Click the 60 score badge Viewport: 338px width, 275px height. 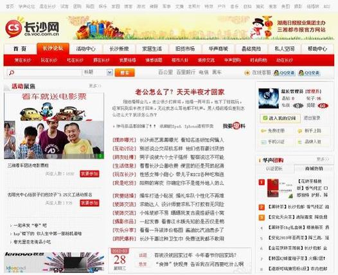point(323,105)
